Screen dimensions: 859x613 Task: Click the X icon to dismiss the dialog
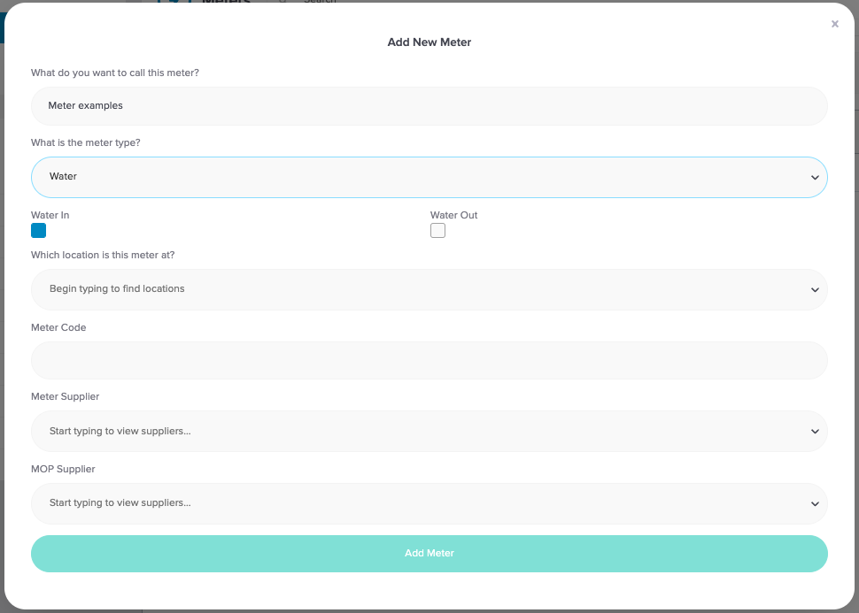click(x=834, y=24)
